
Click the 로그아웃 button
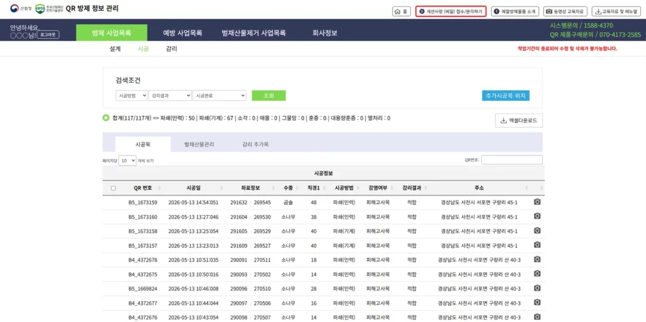pos(49,35)
